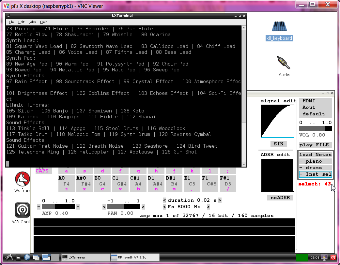Open the Tabs menu in LXTerminal
This screenshot has height=265, width=340.
[32, 22]
